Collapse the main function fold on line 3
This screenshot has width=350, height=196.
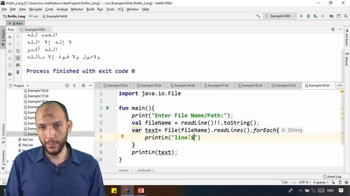[x=116, y=108]
